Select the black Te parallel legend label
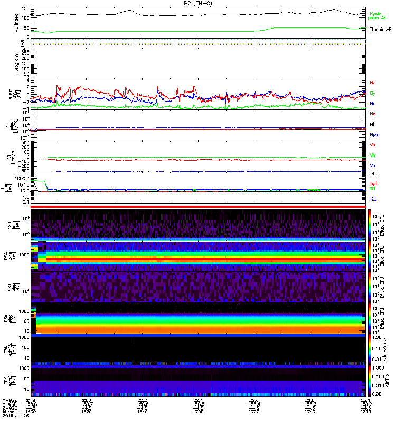This screenshot has width=396, height=423. (x=373, y=173)
